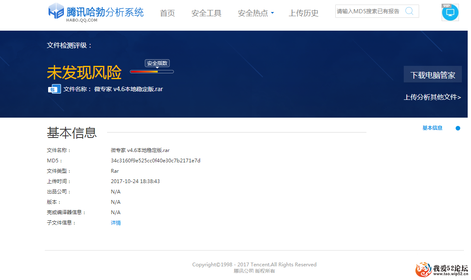
Task: Click 腾讯公司 版权所有 footer line
Action: click(x=254, y=271)
